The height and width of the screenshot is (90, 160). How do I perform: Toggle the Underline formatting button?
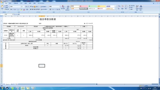point(15,9)
